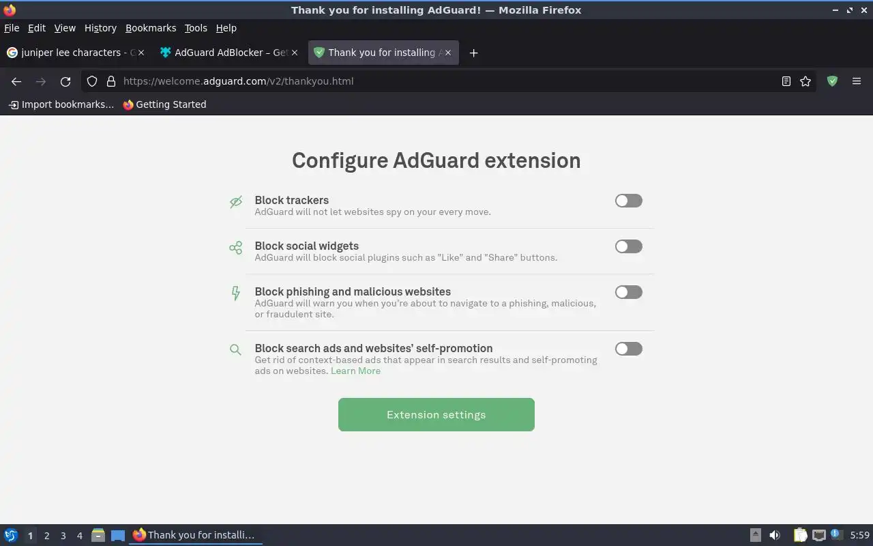Screen dimensions: 873x546
Task: Open the start menu launcher icon
Action: (x=11, y=535)
